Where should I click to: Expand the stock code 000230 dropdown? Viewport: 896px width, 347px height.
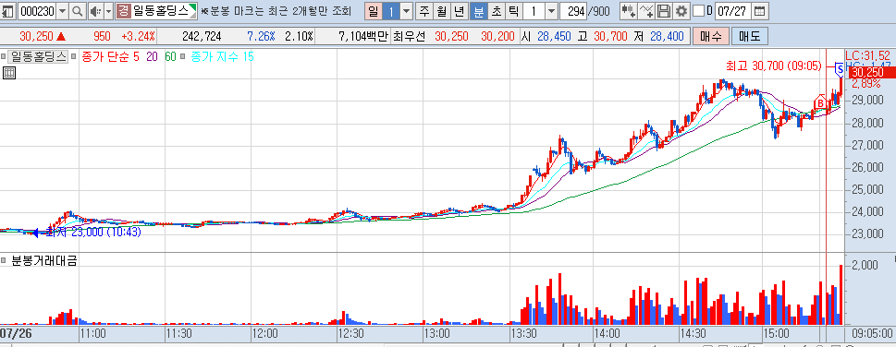[x=62, y=11]
